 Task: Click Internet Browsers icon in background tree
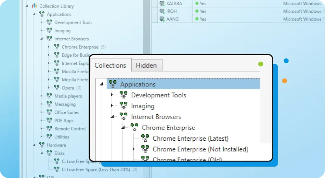[x=49, y=39]
